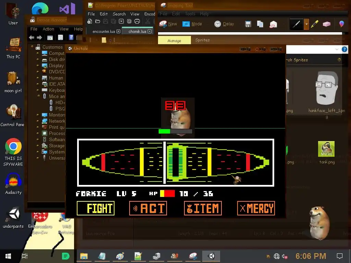Open View menu in Notepad++
The height and width of the screenshot is (263, 351).
tap(135, 14)
